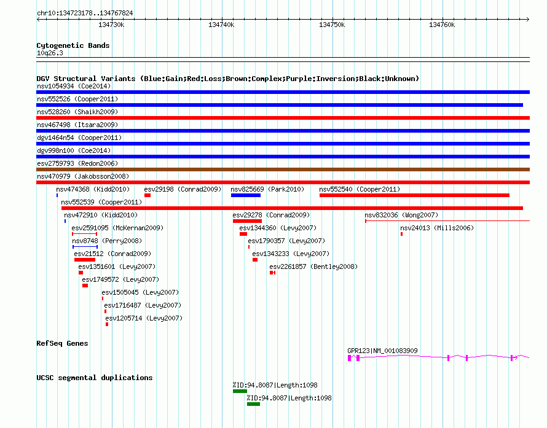The height and width of the screenshot is (428, 547).
Task: Click the left arrow end of the ruler
Action: tap(38, 19)
